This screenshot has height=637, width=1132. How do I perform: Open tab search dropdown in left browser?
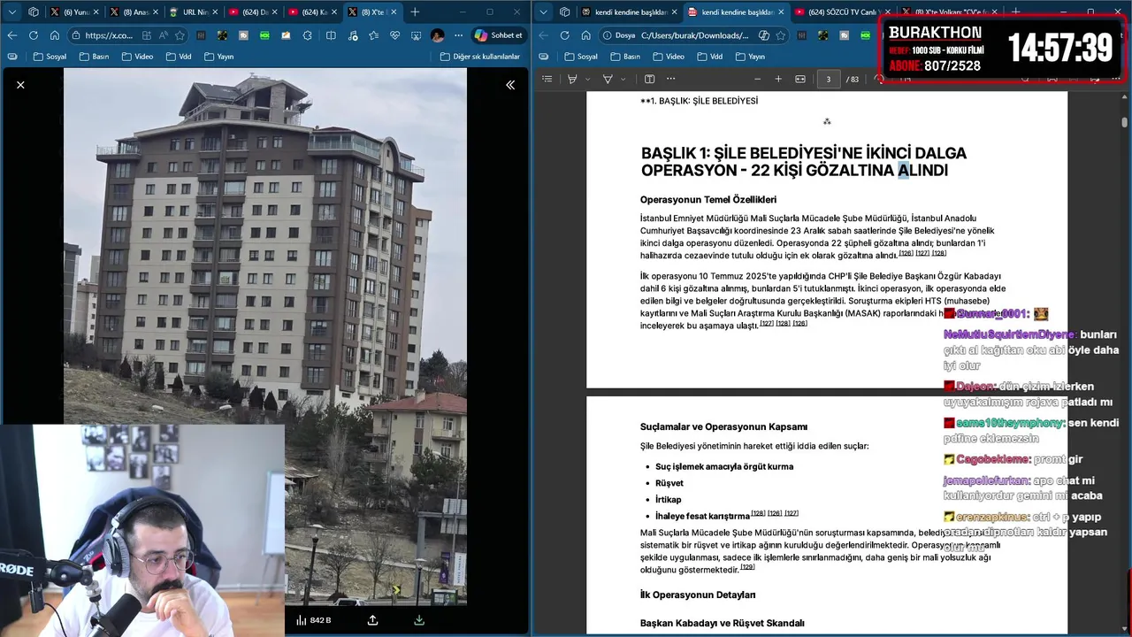pyautogui.click(x=12, y=12)
